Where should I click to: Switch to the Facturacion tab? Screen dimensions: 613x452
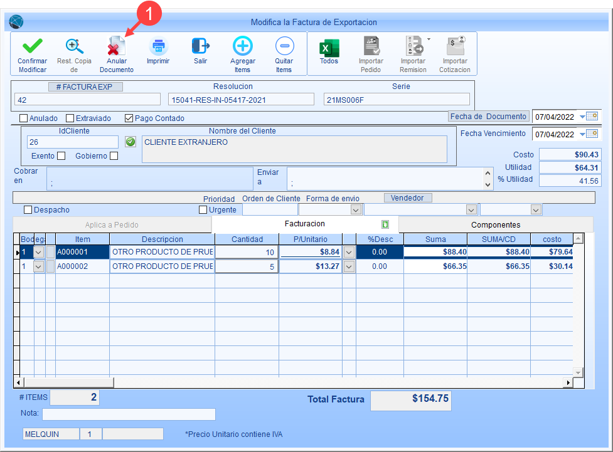(x=305, y=224)
